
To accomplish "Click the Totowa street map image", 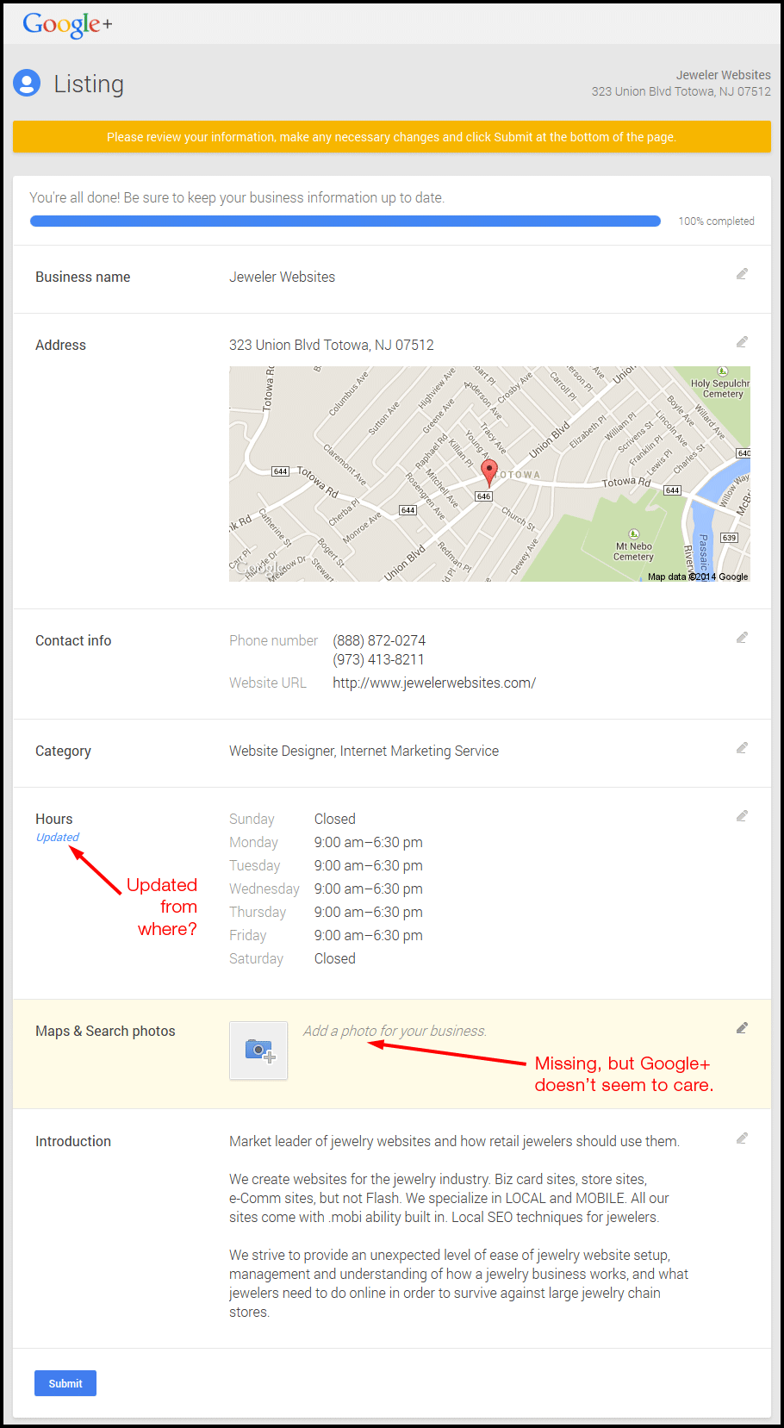I will [489, 474].
